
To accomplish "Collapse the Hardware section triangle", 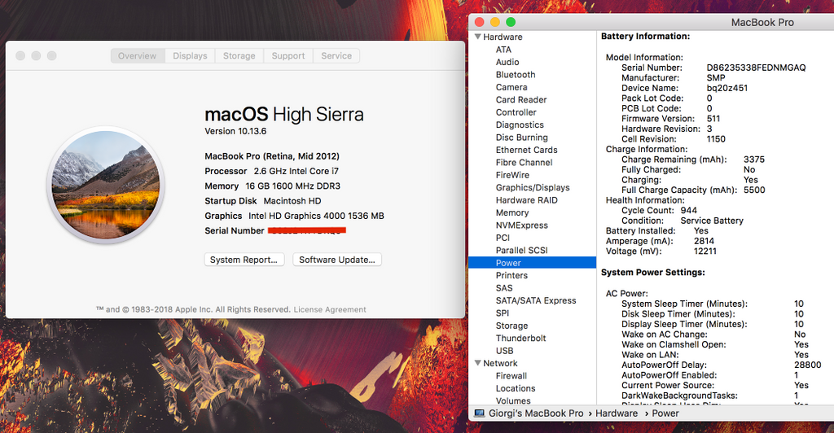I will click(x=477, y=37).
